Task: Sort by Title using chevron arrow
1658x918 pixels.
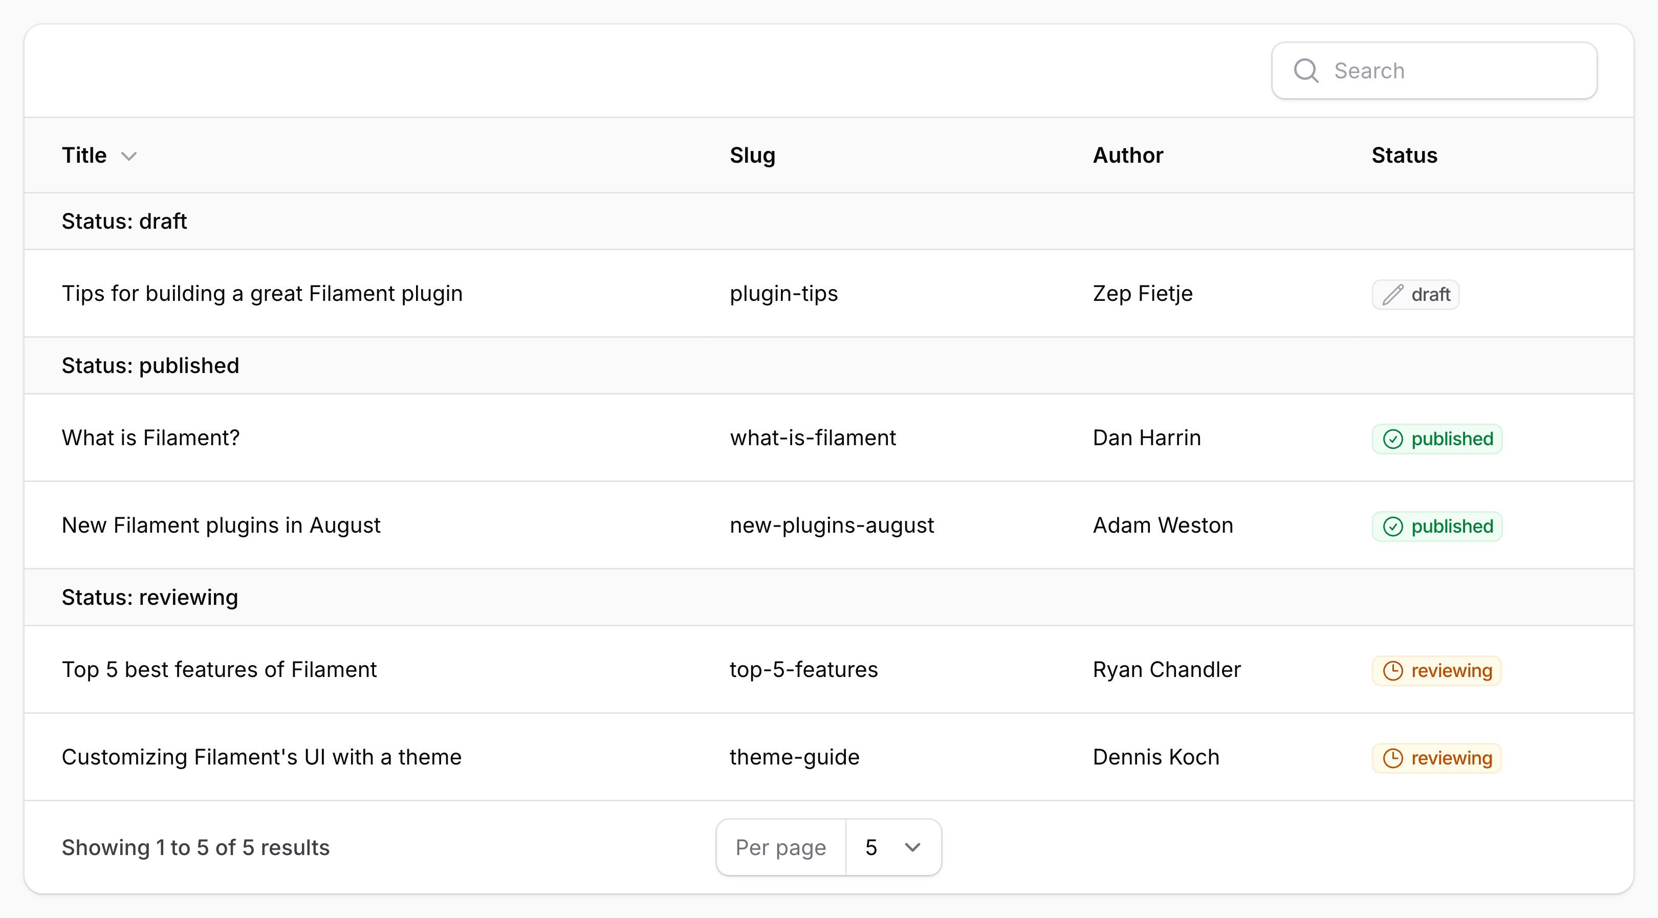Action: (129, 157)
